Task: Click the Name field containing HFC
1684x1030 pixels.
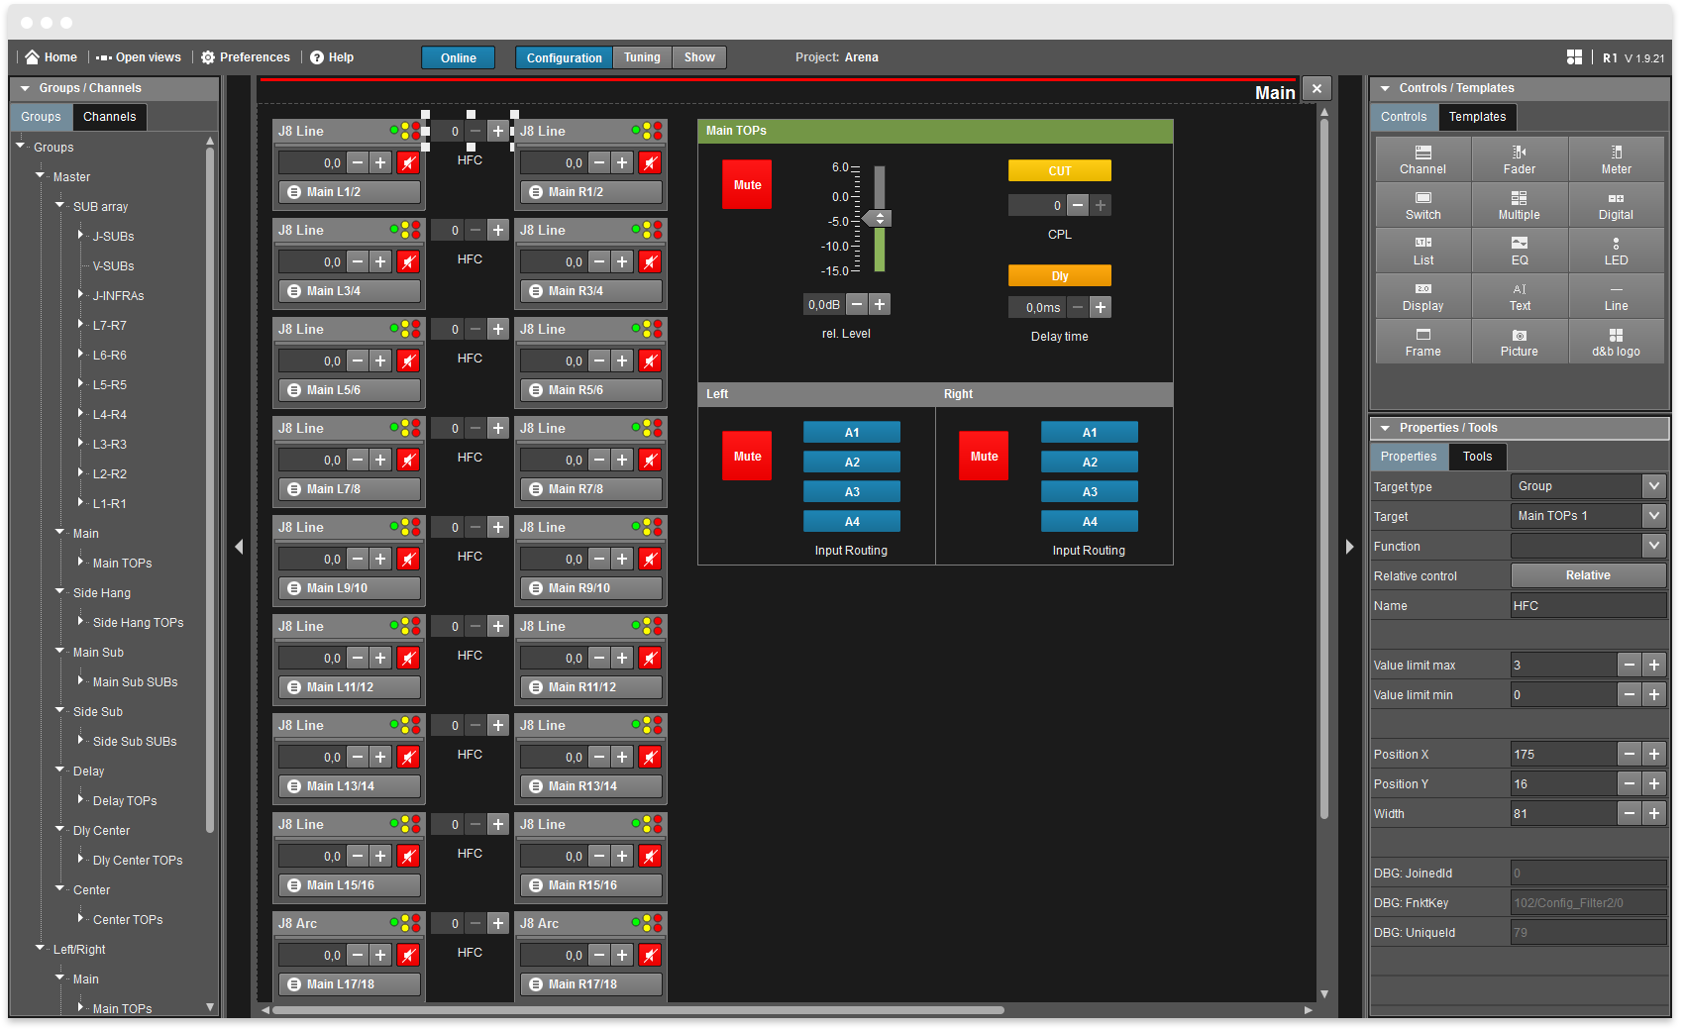Action: tap(1588, 605)
